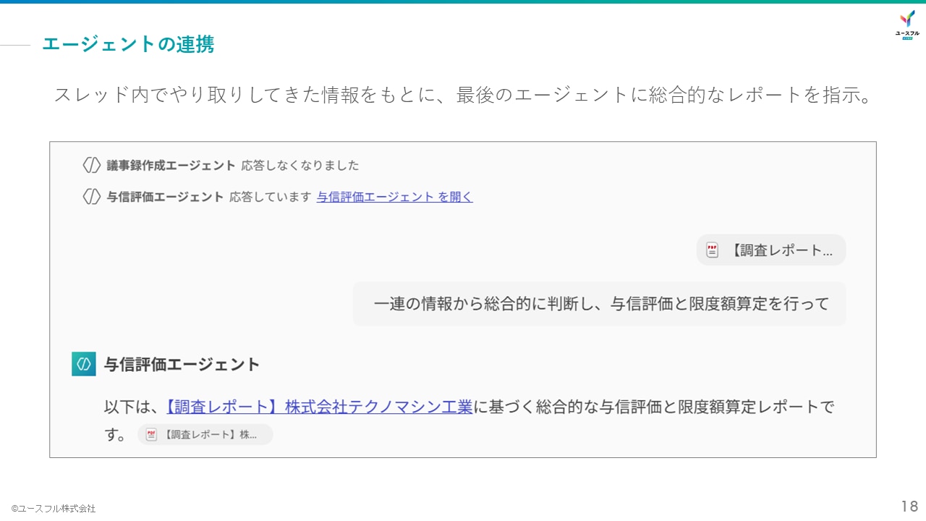Screen dimensions: 926x521
Task: Open the 与信評価エージェント を開く link
Action: coord(394,196)
